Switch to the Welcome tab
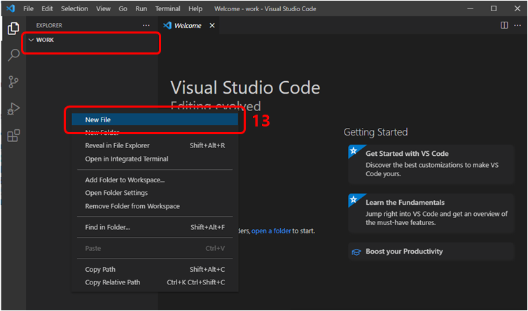The width and height of the screenshot is (528, 311). point(188,26)
